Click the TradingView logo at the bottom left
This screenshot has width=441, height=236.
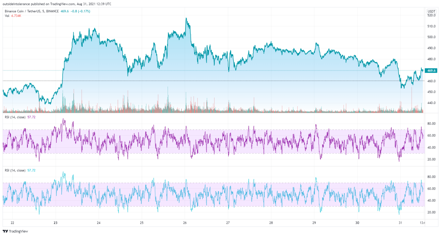click(15, 231)
